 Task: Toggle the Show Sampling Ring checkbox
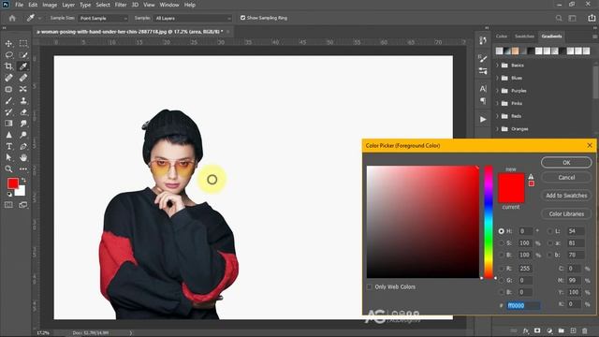click(242, 18)
